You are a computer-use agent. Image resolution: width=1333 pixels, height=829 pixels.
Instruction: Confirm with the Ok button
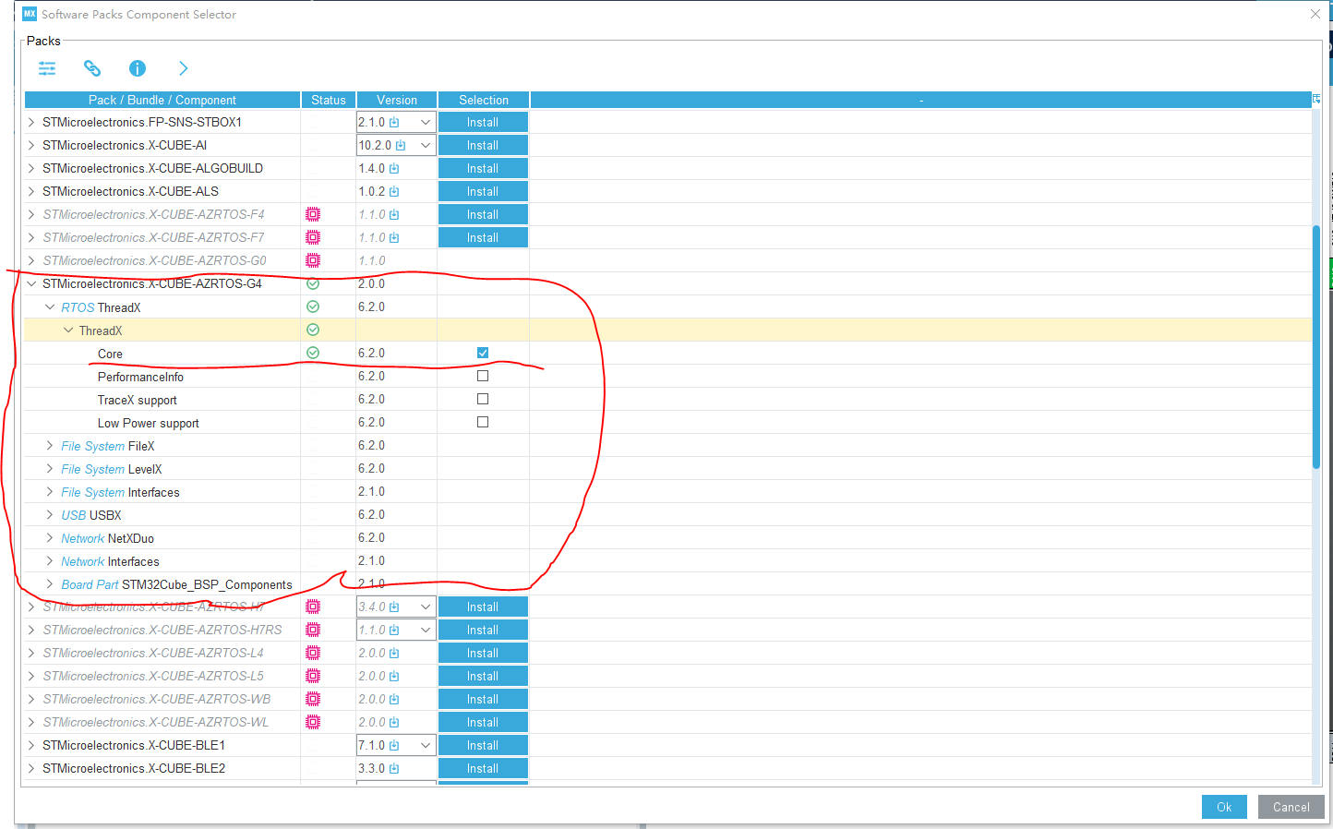(1224, 807)
